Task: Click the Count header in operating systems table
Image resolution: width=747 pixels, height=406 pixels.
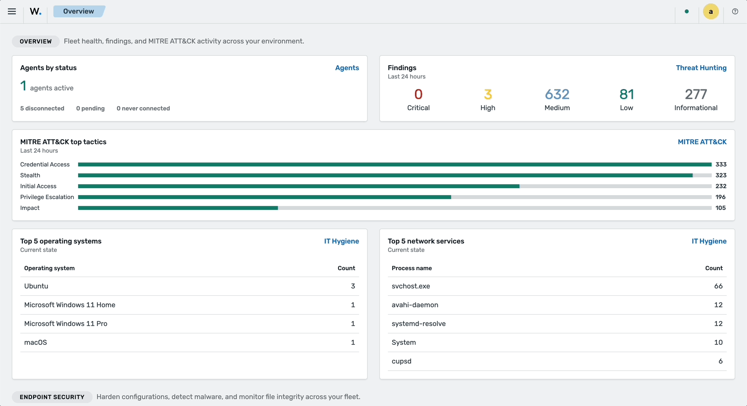Action: 346,268
